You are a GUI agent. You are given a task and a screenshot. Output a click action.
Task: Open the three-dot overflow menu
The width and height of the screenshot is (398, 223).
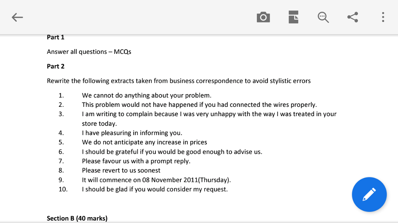382,17
